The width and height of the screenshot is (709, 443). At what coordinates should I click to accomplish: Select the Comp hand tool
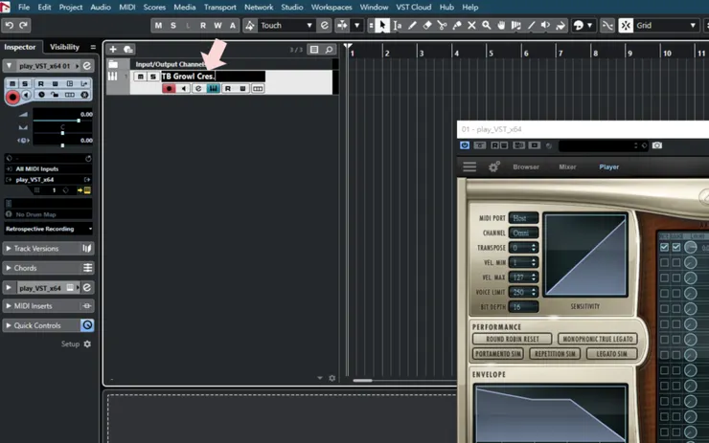(501, 25)
